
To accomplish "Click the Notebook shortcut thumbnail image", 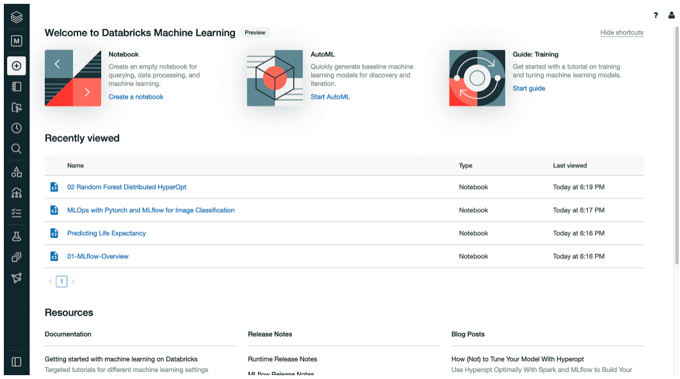I will (x=73, y=78).
